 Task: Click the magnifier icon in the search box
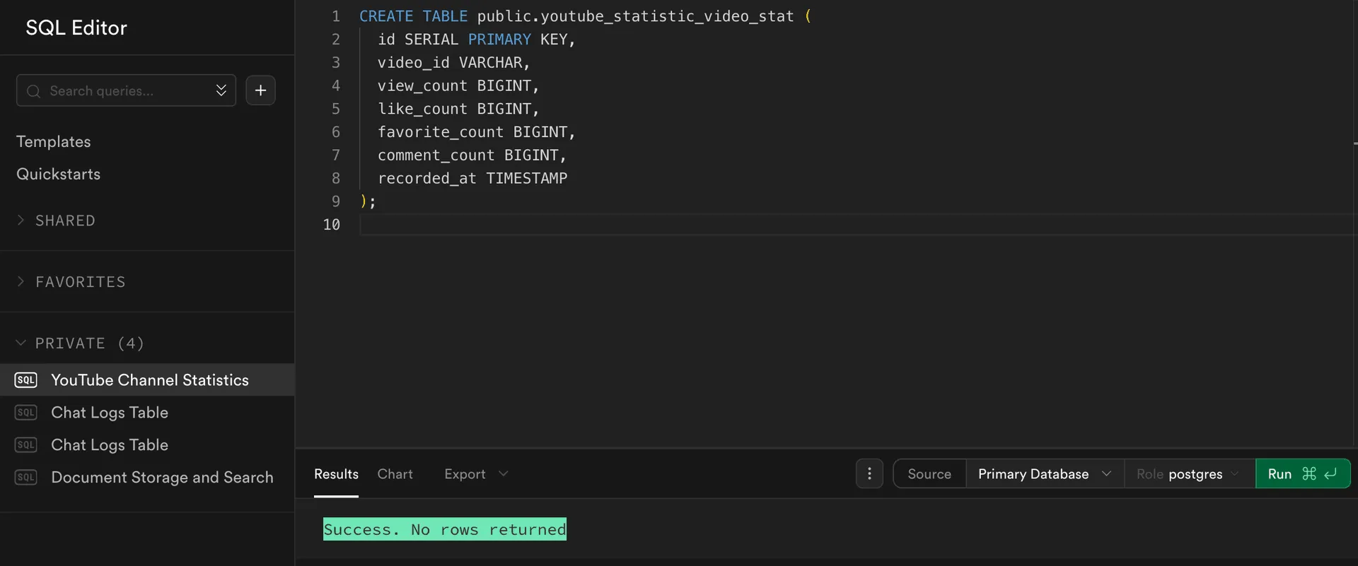[x=33, y=91]
